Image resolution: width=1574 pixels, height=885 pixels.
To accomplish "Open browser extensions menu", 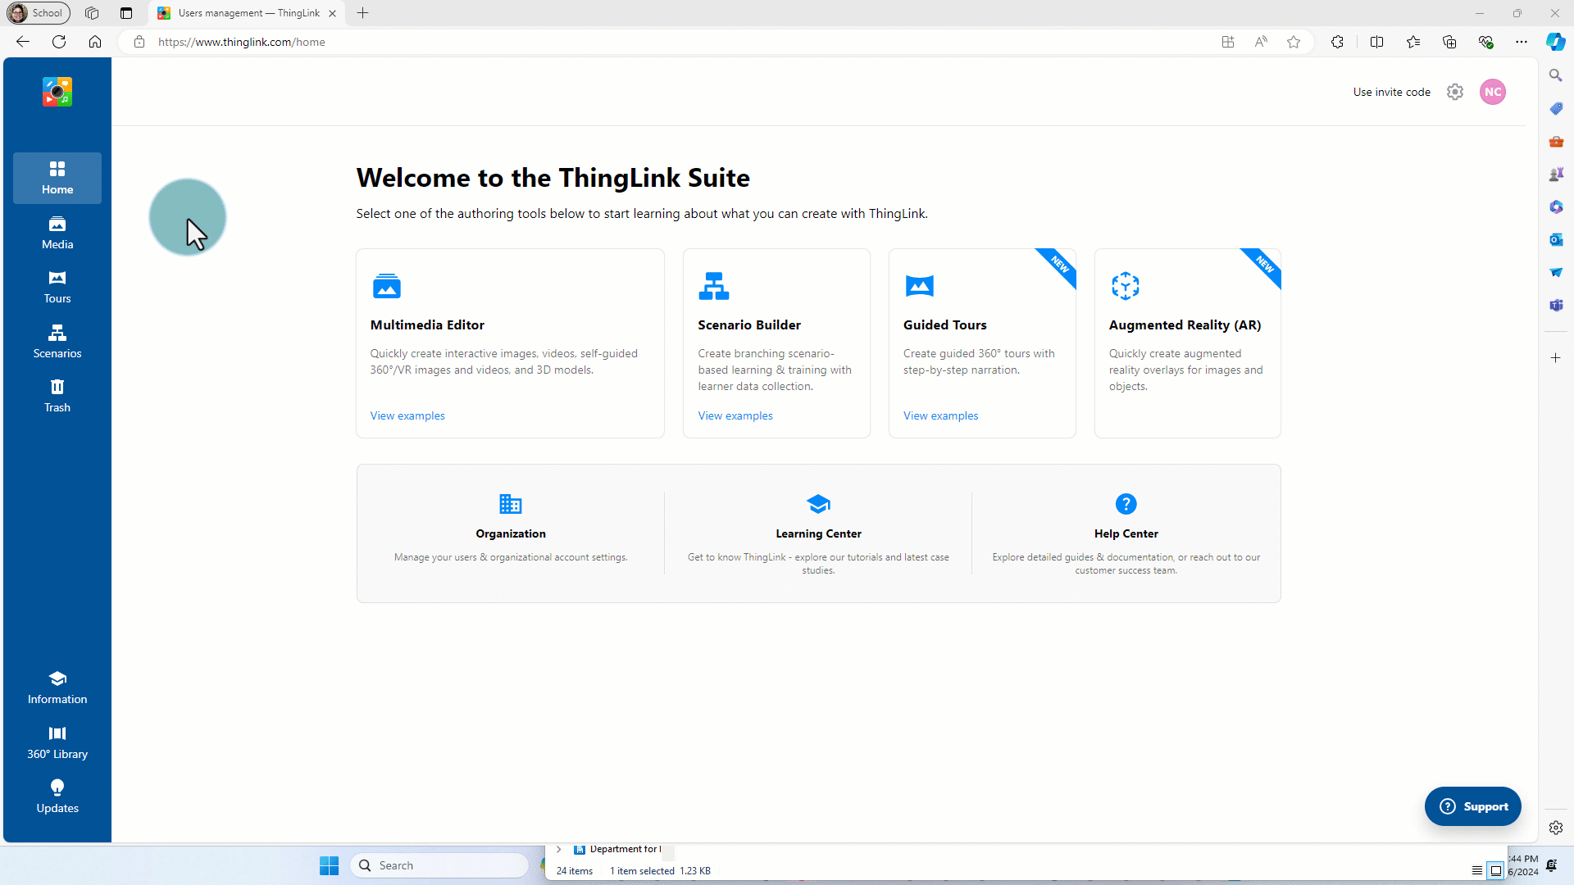I will (x=1337, y=42).
